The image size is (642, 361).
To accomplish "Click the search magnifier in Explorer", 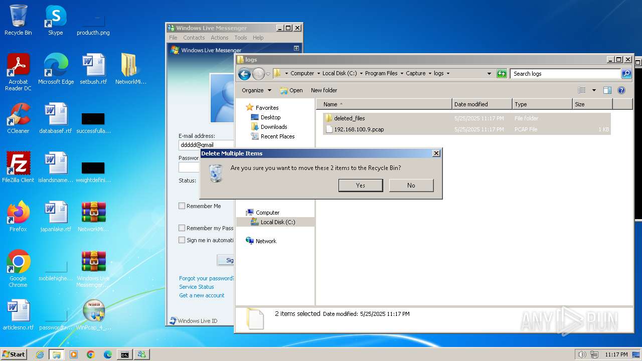I will [626, 74].
